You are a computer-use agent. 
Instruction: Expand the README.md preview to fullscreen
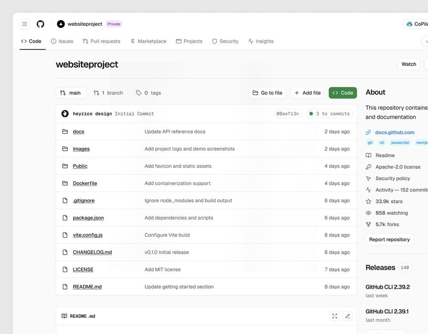(x=335, y=316)
